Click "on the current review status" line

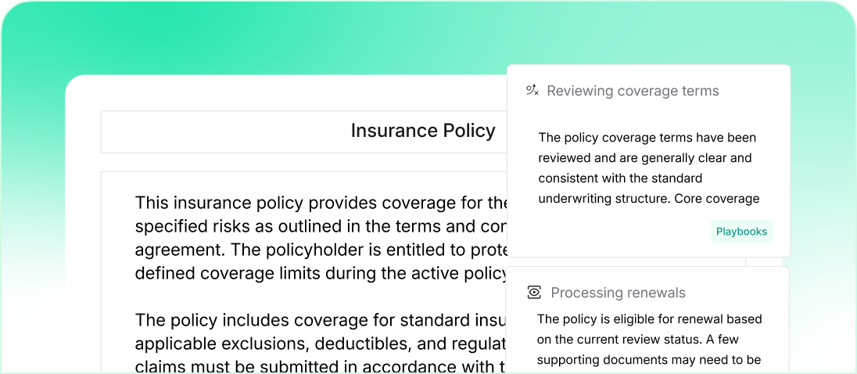coord(637,340)
